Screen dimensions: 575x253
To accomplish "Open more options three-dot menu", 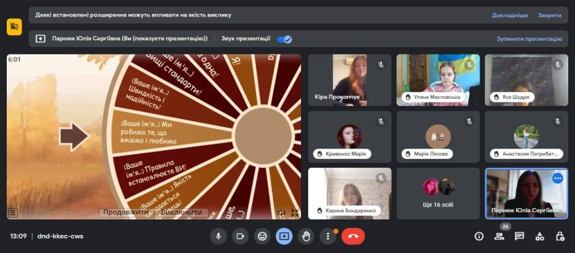I will tap(327, 236).
